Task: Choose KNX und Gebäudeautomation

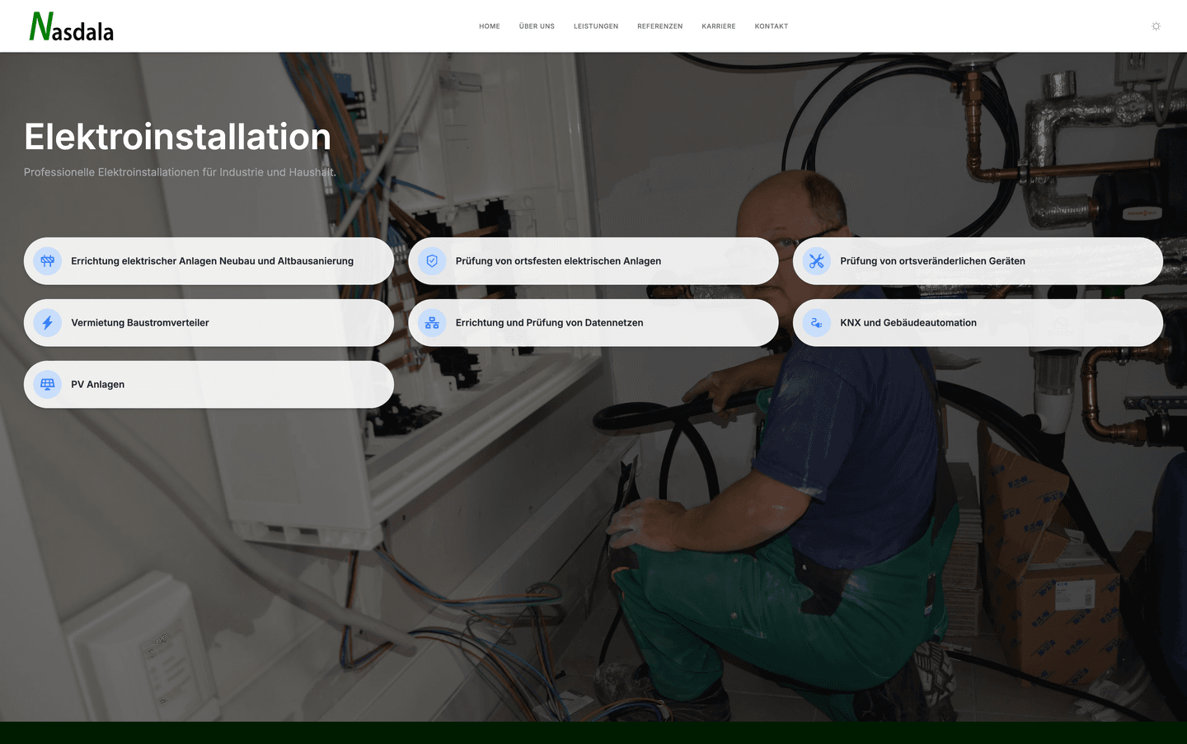Action: click(x=908, y=323)
